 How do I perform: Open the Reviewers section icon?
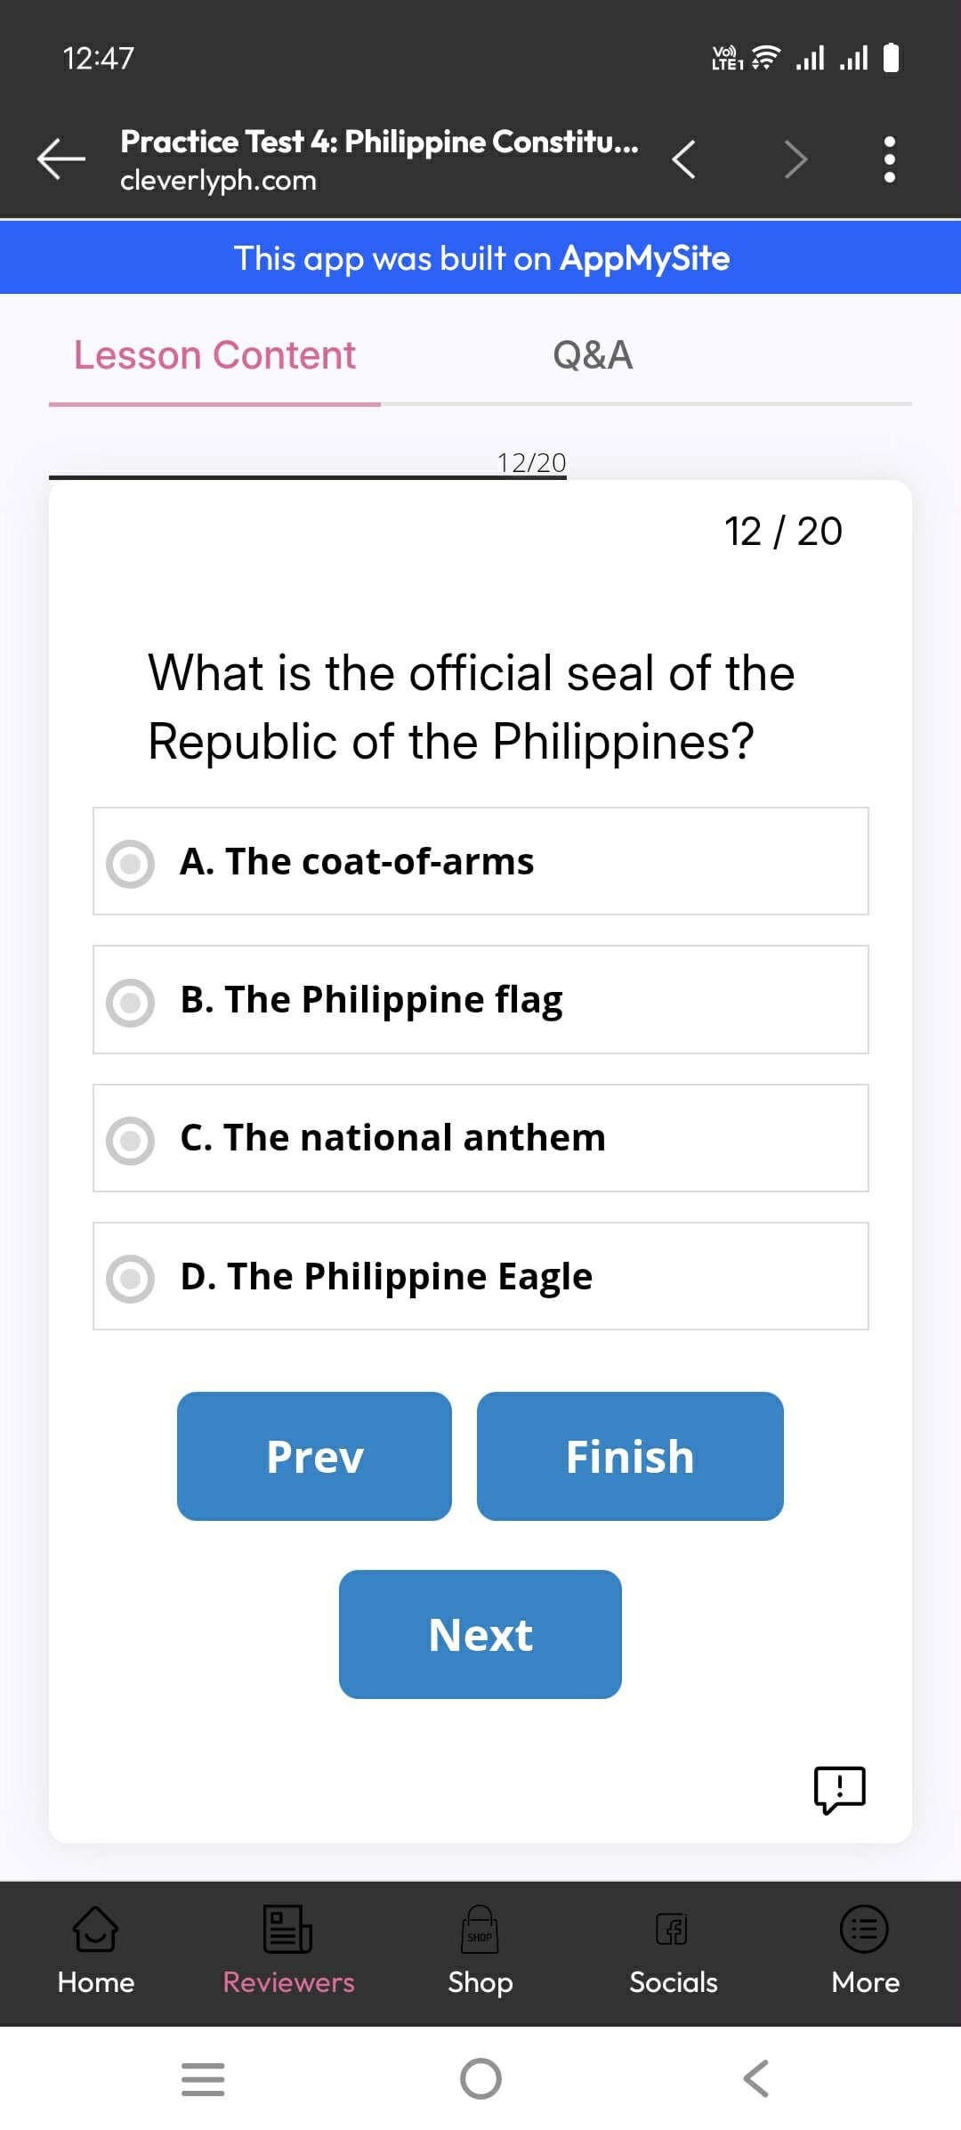click(287, 1930)
